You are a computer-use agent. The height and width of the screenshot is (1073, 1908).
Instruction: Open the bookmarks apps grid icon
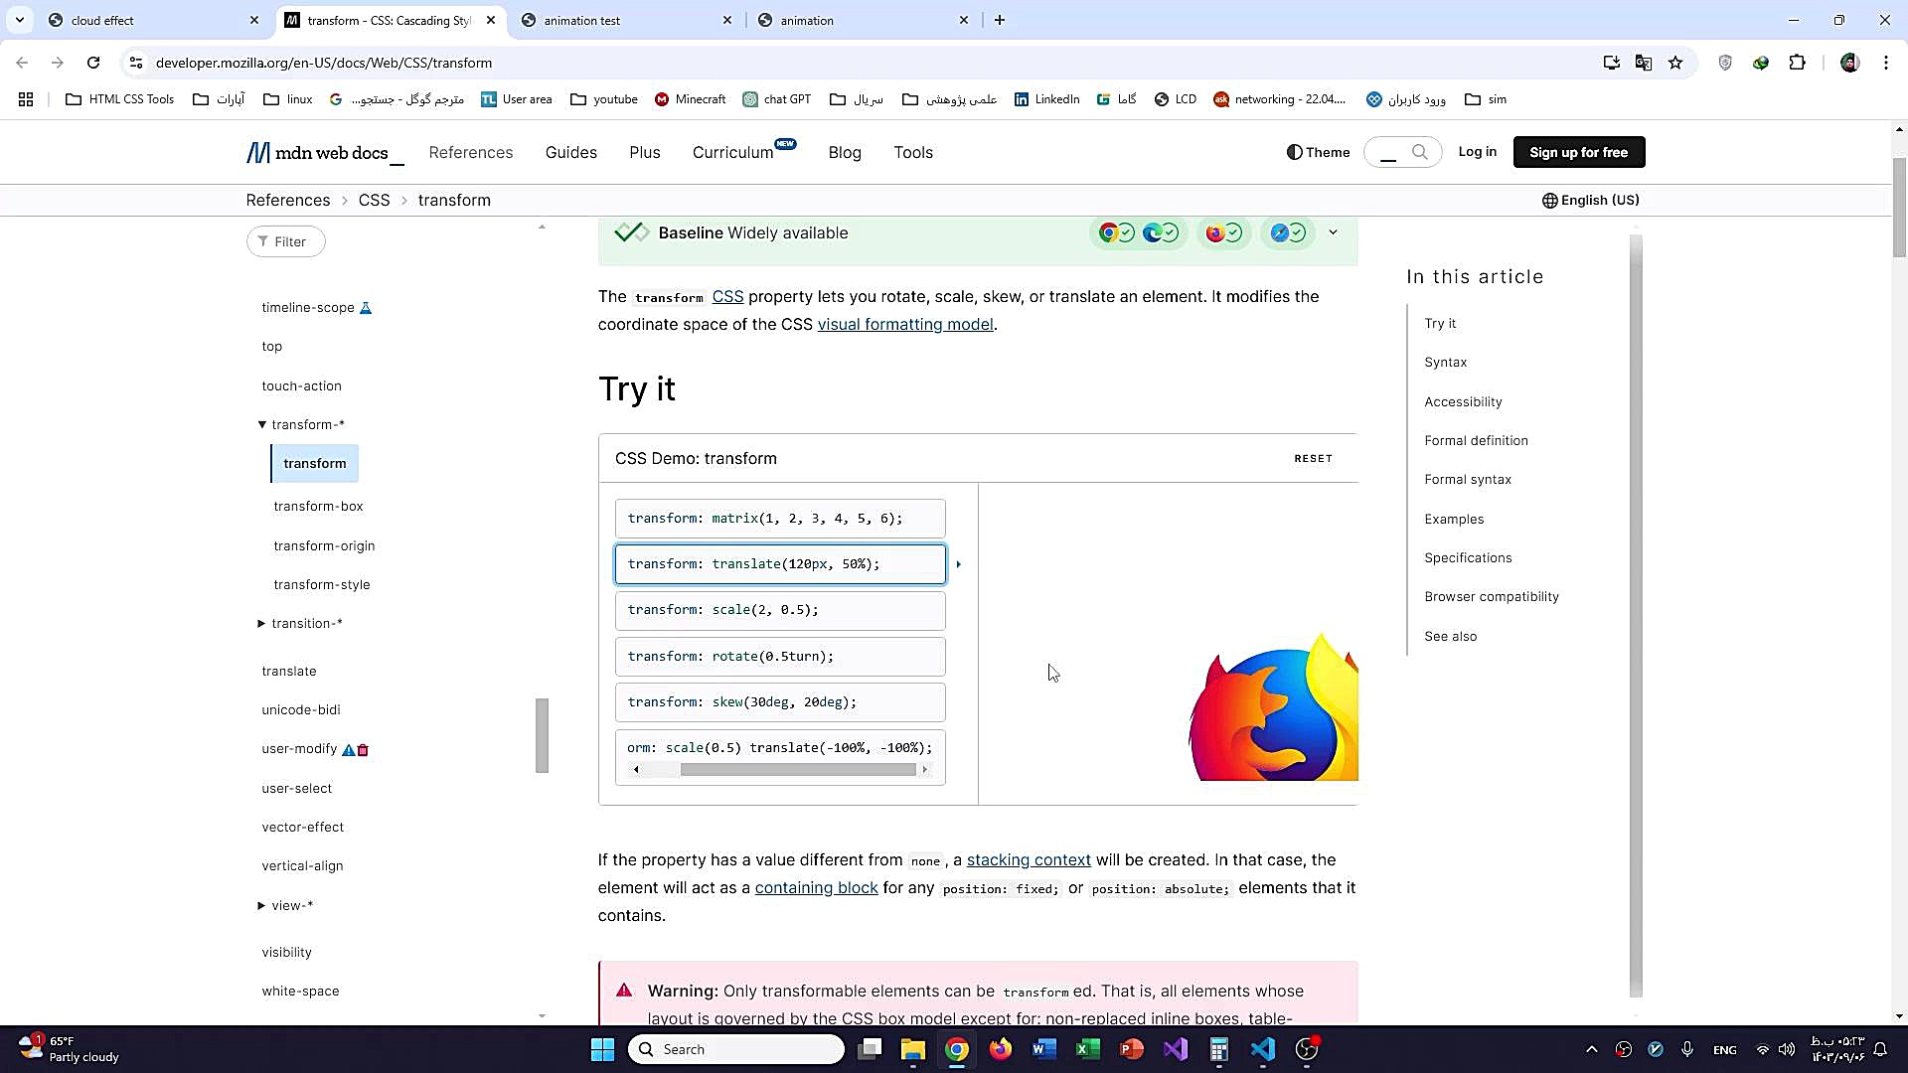(x=26, y=99)
